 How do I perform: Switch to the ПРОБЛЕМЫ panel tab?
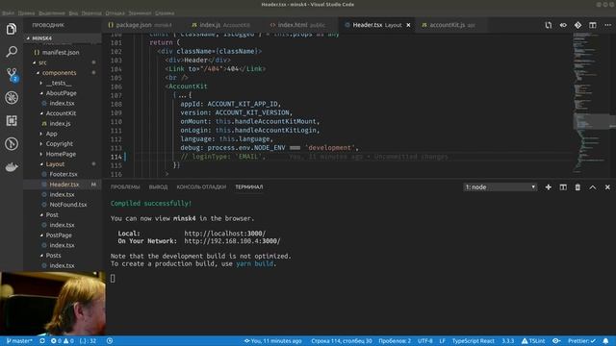point(125,187)
